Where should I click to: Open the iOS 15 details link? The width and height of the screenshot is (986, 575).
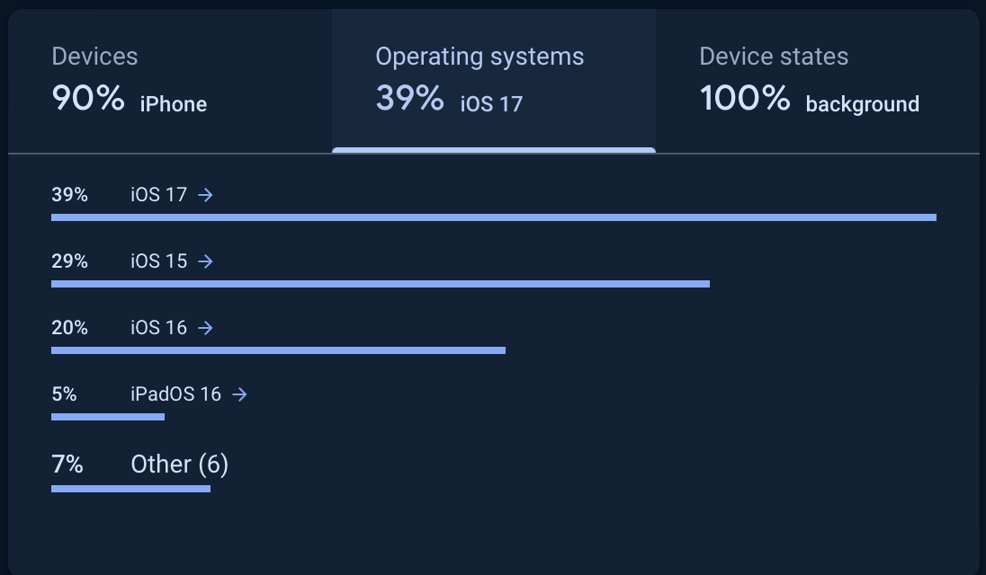coord(158,261)
